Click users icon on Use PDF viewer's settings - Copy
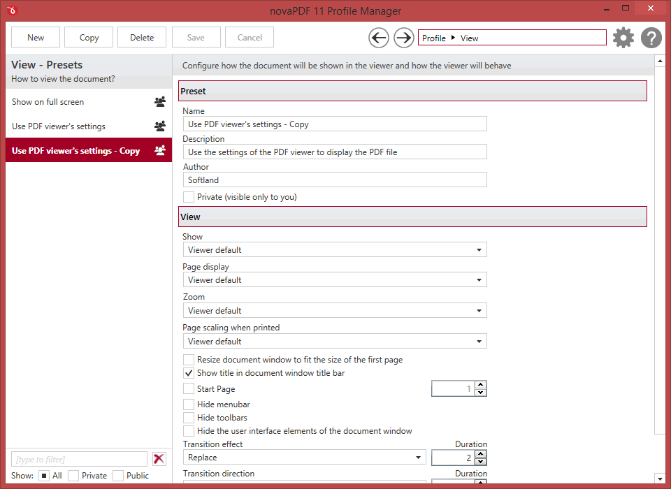Screen dimensions: 671x489 click(160, 151)
